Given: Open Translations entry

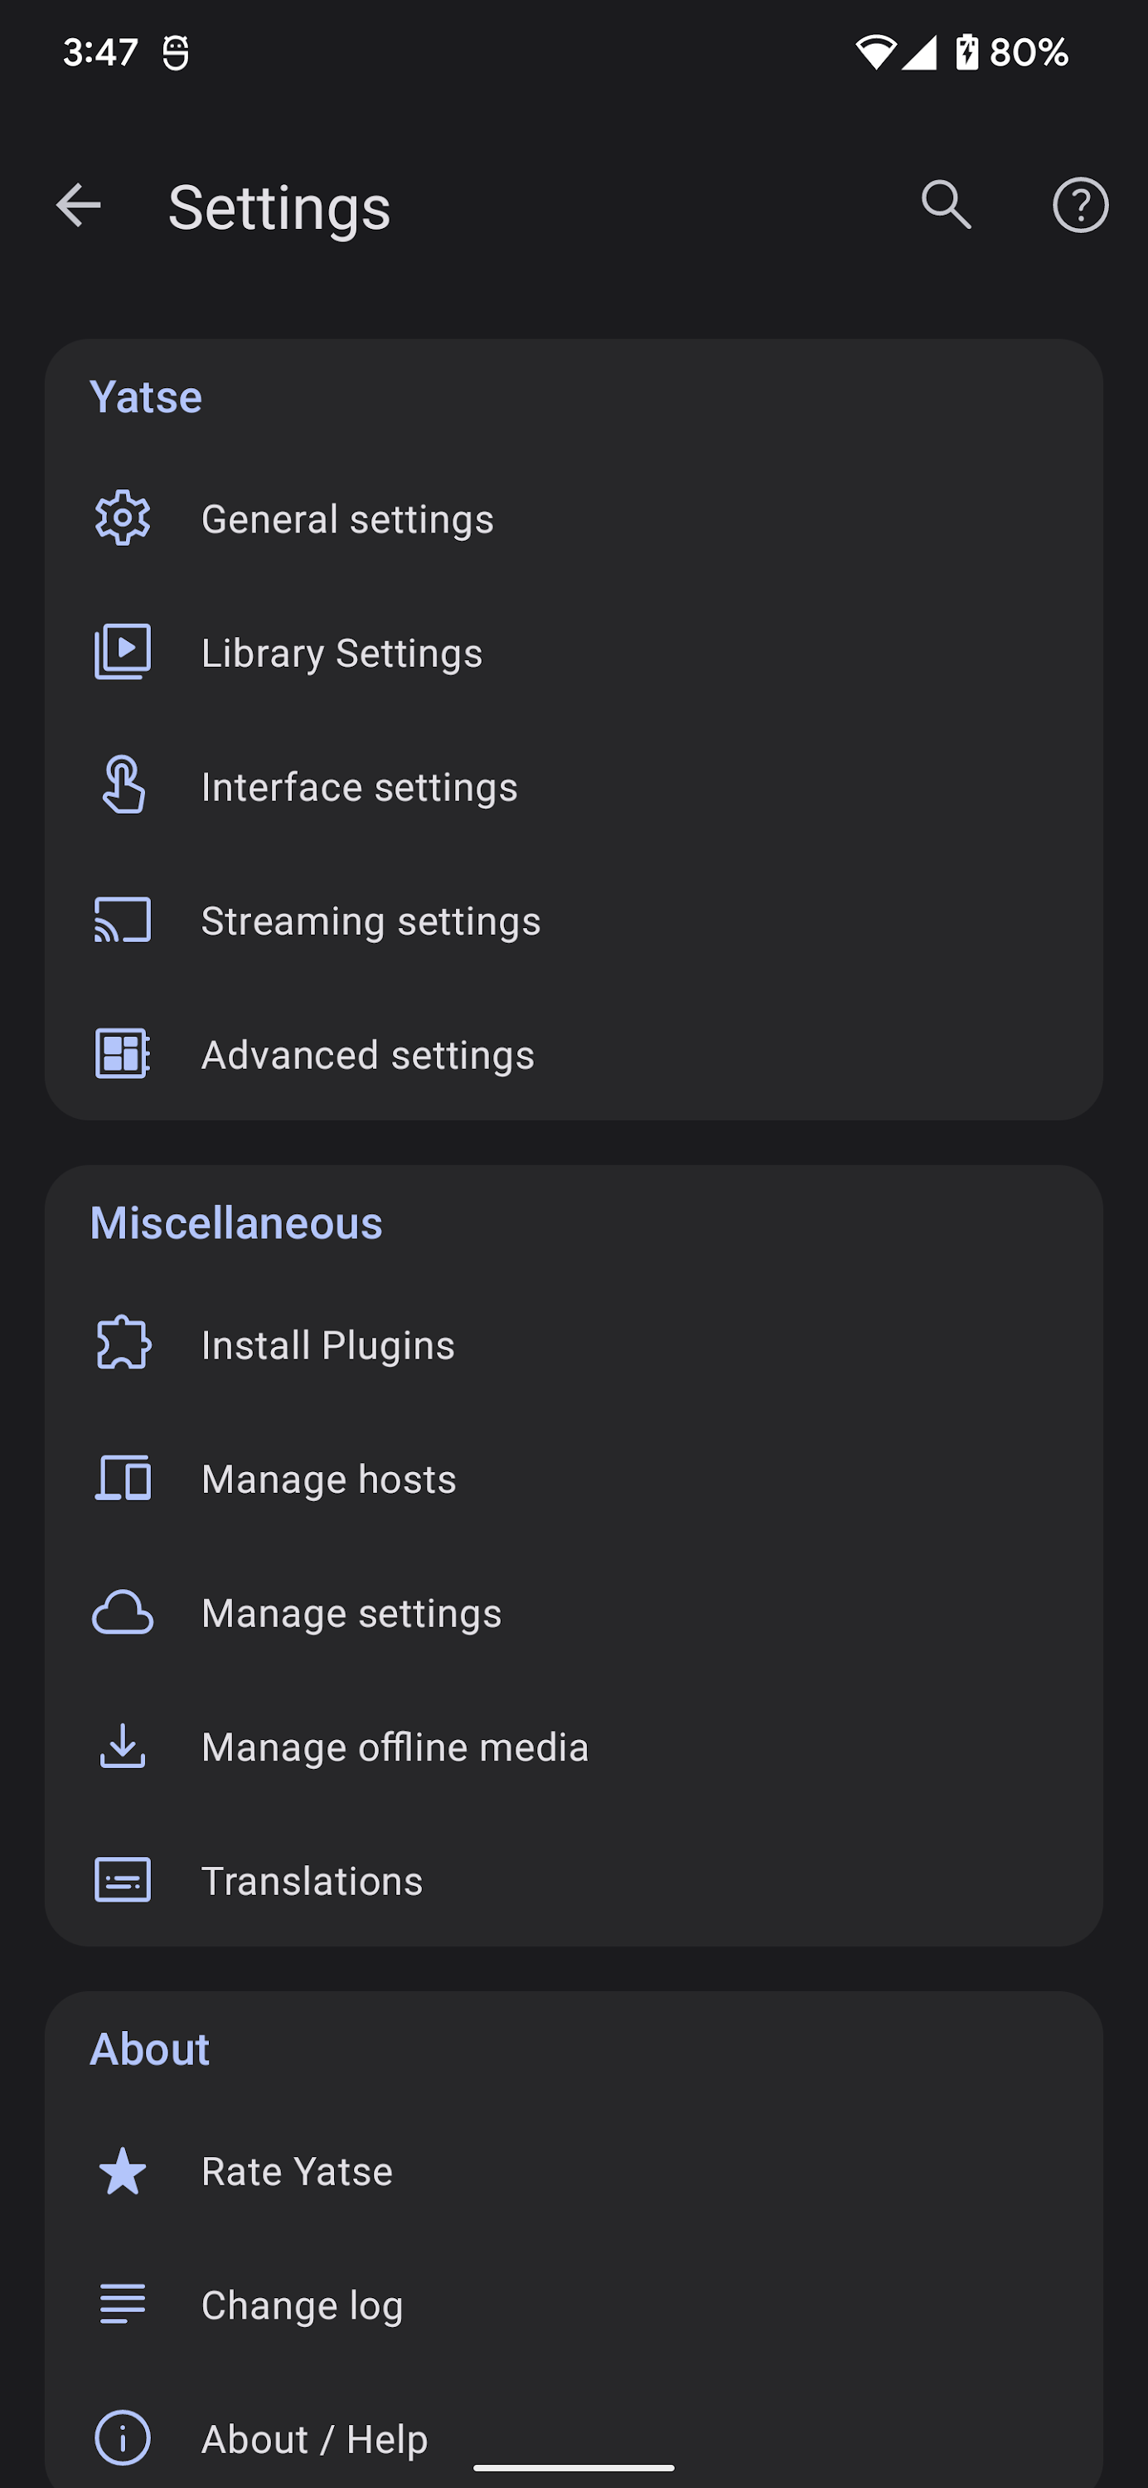Looking at the screenshot, I should [x=312, y=1880].
